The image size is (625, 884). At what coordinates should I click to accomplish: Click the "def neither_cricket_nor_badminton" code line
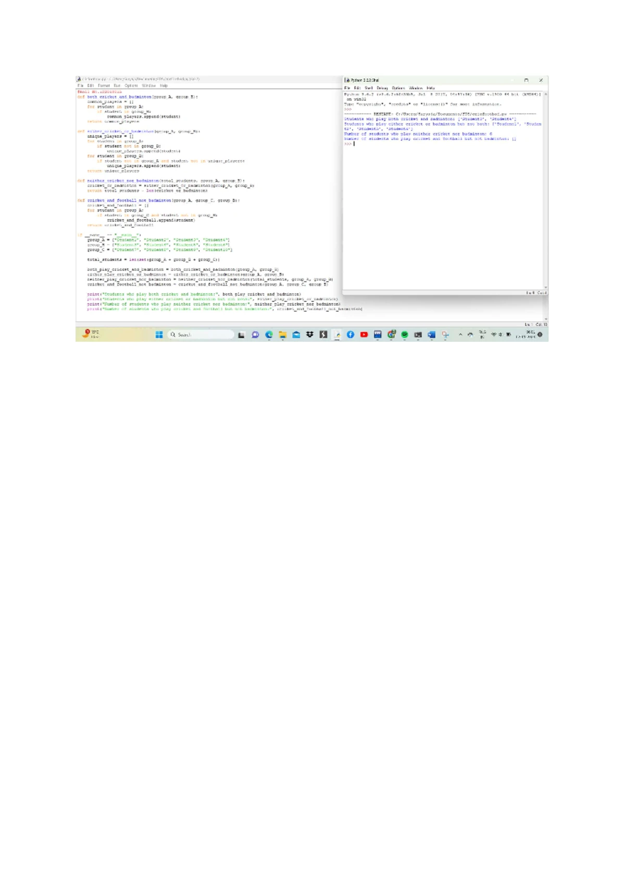point(161,181)
